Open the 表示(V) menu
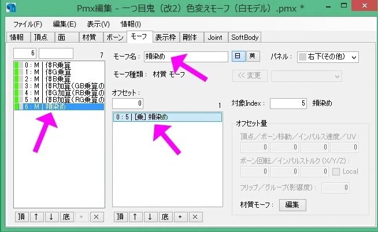Screen dimensions: 378x232 pos(98,24)
